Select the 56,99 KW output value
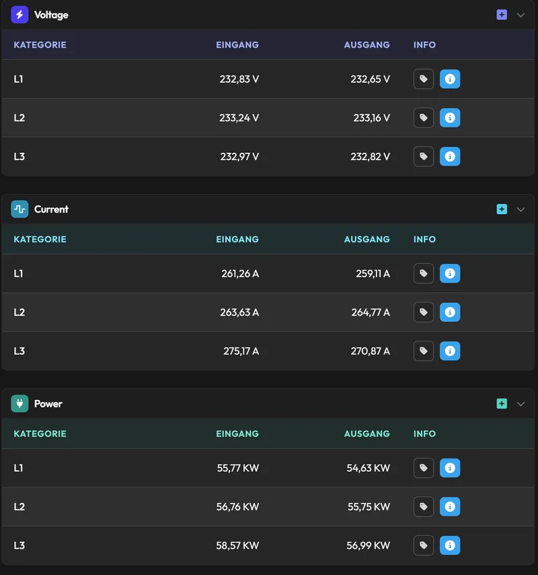The height and width of the screenshot is (575, 538). [x=369, y=545]
